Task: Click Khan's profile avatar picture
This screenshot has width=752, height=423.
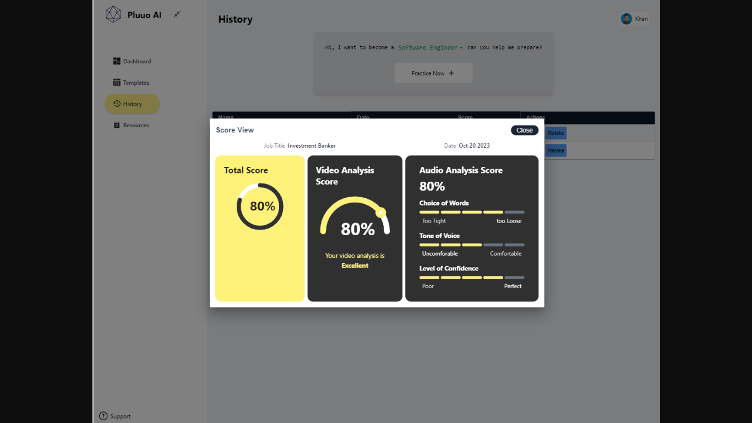Action: (x=626, y=19)
